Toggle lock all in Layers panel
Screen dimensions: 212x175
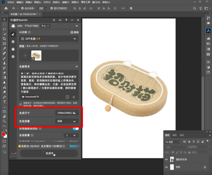189,152
